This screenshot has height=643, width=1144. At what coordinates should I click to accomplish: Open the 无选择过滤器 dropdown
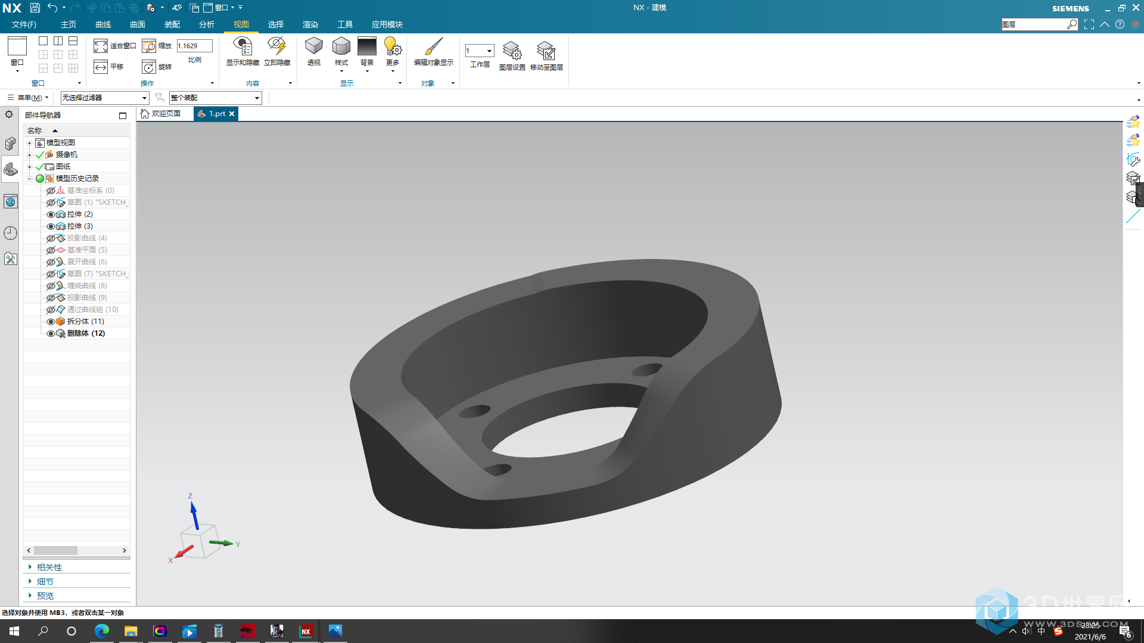(x=104, y=98)
